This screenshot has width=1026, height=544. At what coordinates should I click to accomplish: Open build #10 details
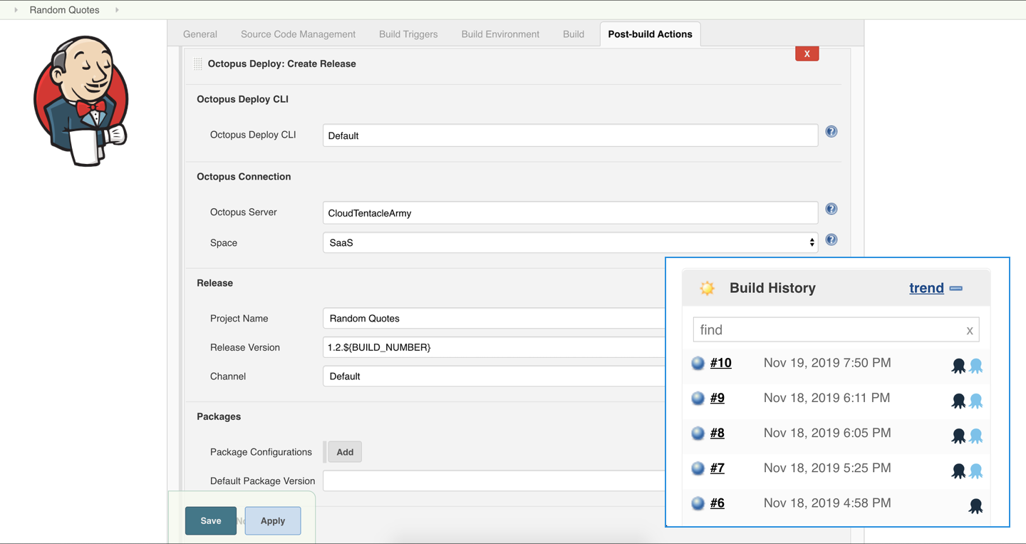[720, 363]
